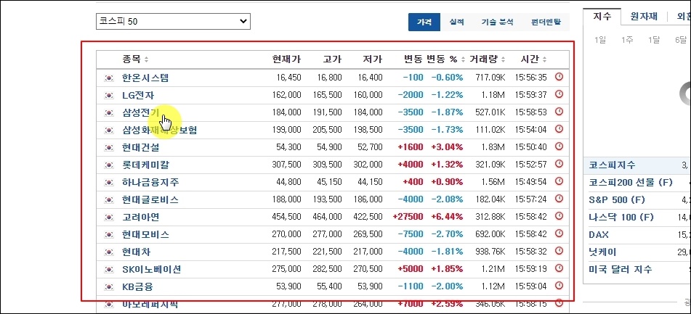
Task: Open the 한온시스템 stock link
Action: point(145,78)
